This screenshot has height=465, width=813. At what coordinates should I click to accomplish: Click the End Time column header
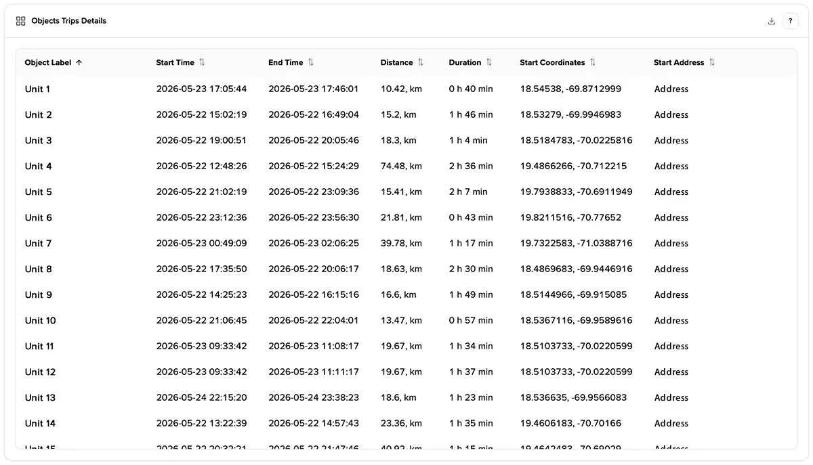286,62
